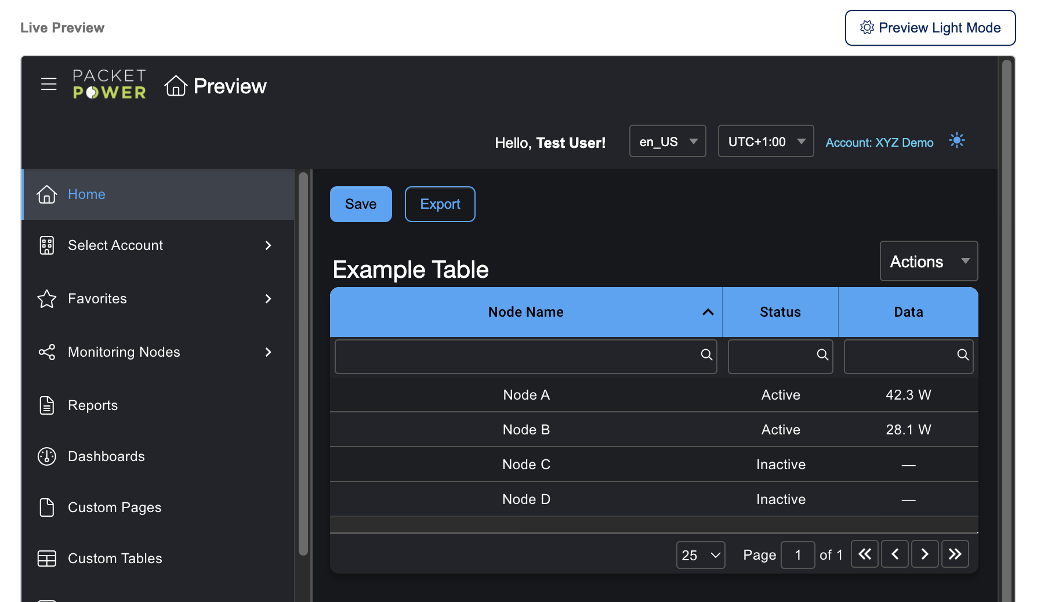
Task: Sort by the Data column header
Action: tap(908, 312)
